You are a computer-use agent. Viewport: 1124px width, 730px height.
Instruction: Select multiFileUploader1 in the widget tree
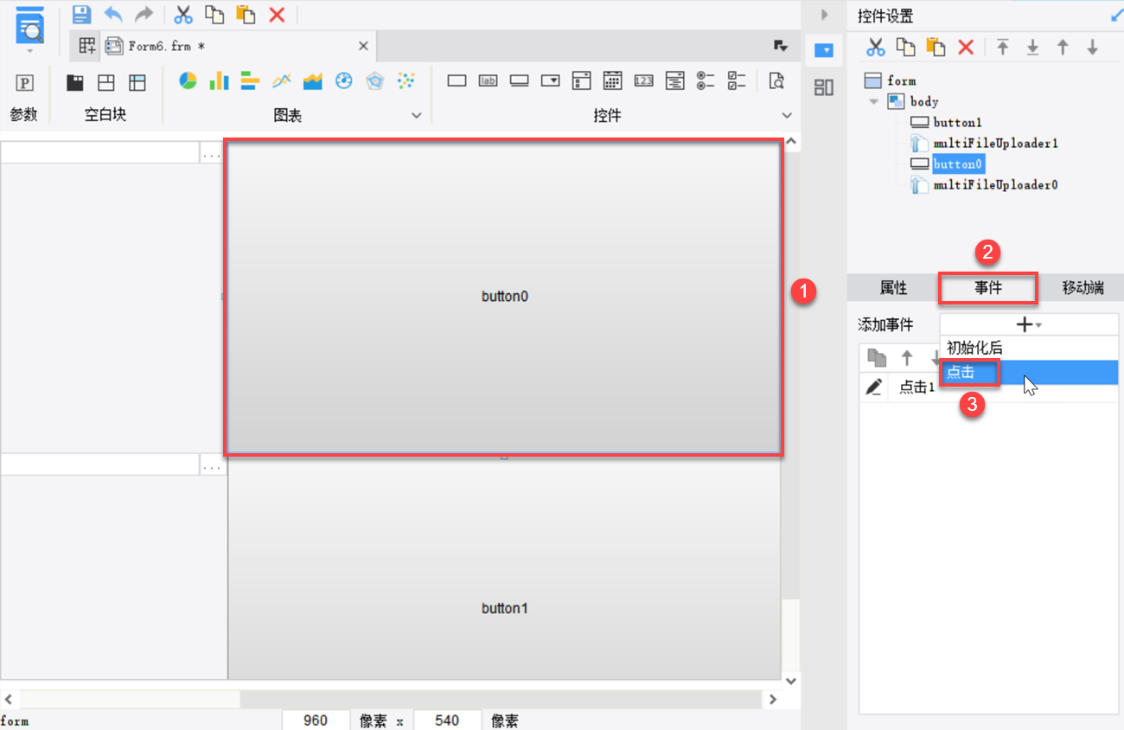(x=994, y=143)
